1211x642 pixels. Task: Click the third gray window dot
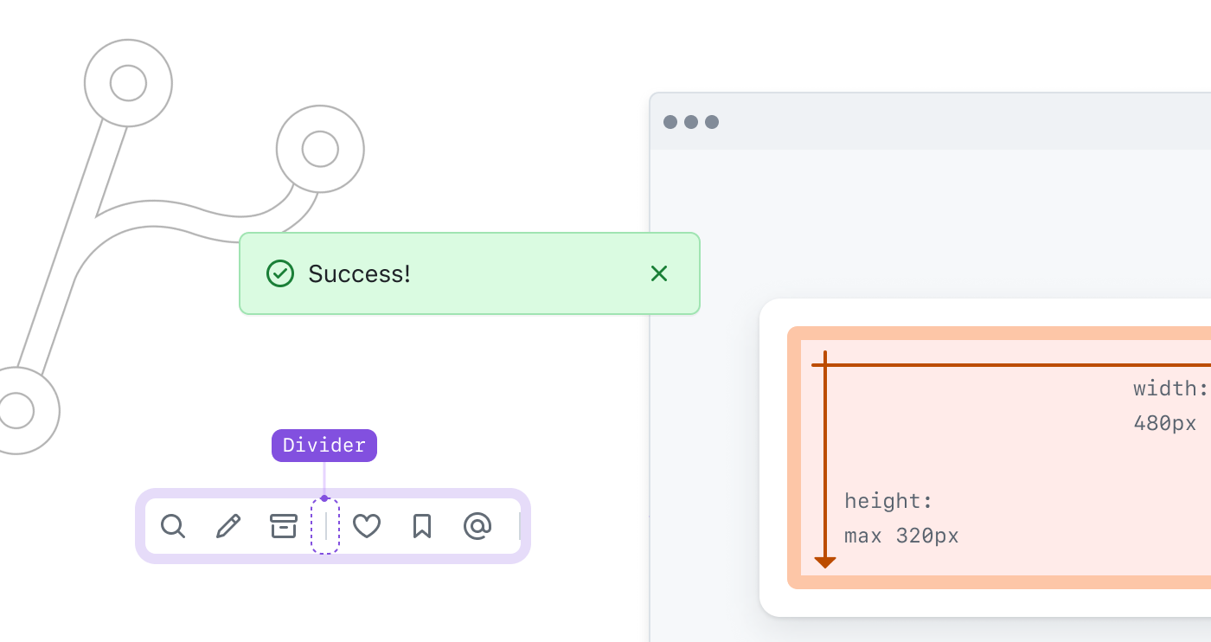click(x=712, y=122)
